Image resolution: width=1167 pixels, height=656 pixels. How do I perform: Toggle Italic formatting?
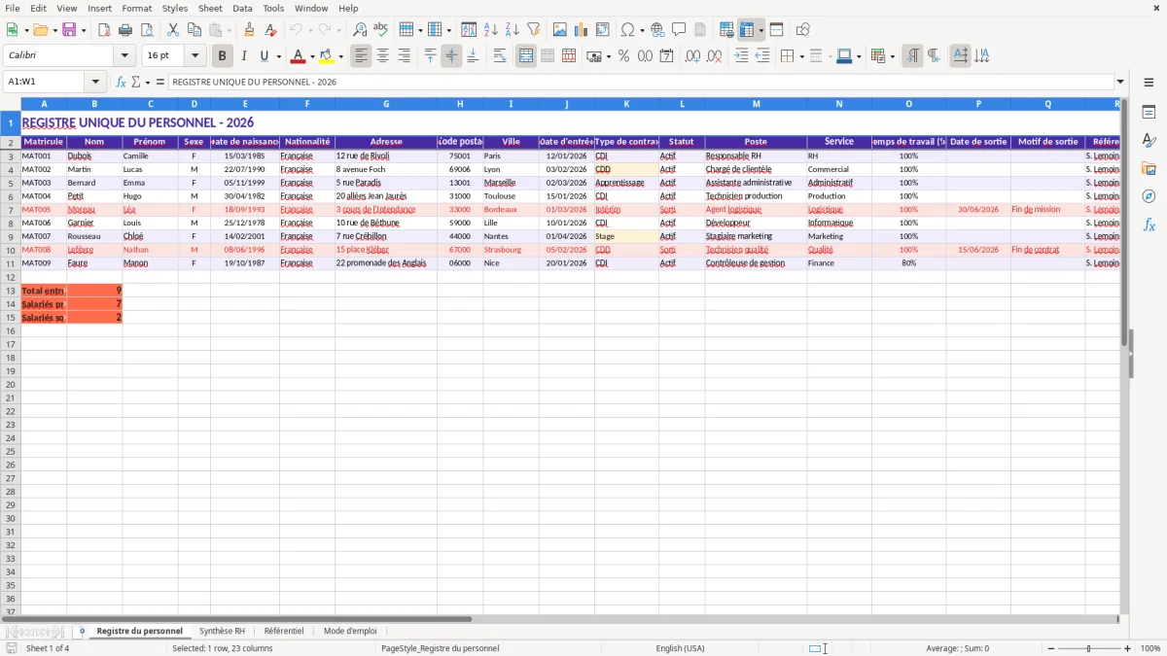point(243,56)
